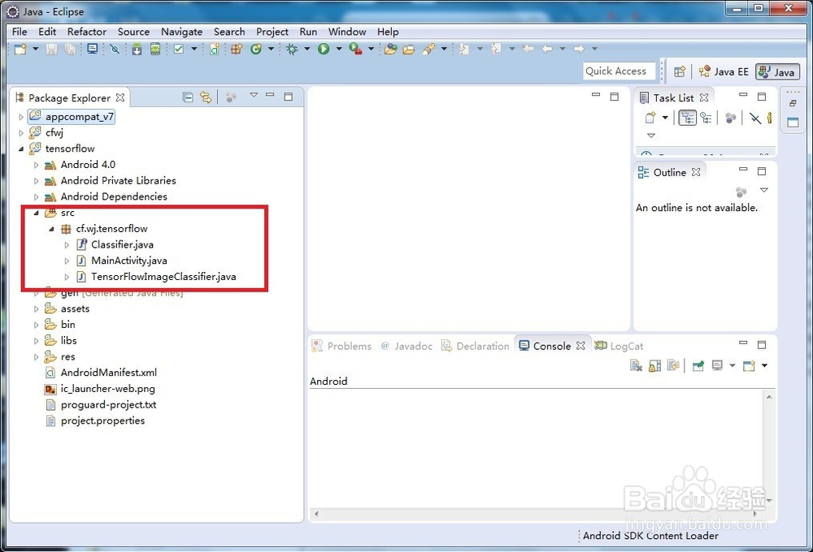Toggle Hide Completed Tasks in Task List
Screen dimensions: 813x552
[x=755, y=118]
